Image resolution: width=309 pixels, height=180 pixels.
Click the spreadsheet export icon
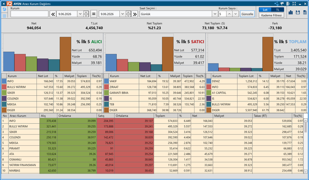[305, 12]
